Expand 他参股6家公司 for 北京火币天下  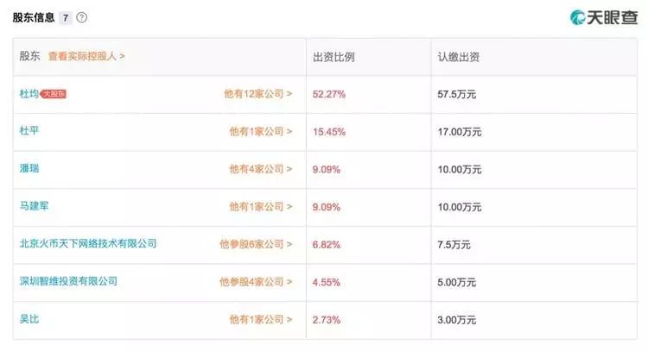pyautogui.click(x=255, y=245)
